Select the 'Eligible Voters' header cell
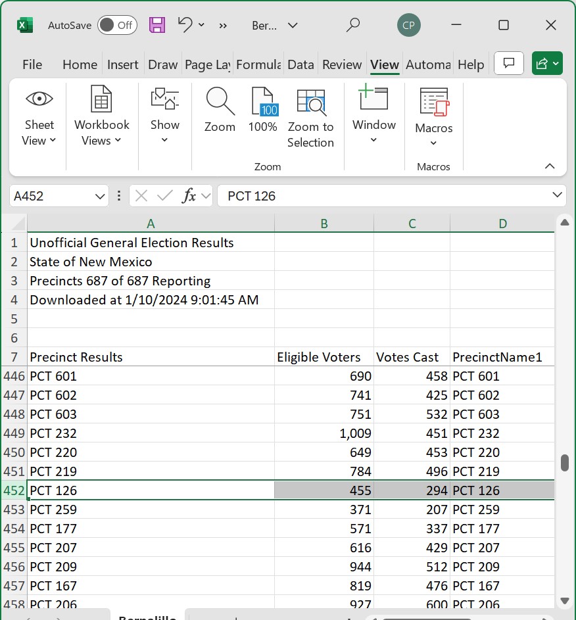This screenshot has height=620, width=576. (x=324, y=357)
